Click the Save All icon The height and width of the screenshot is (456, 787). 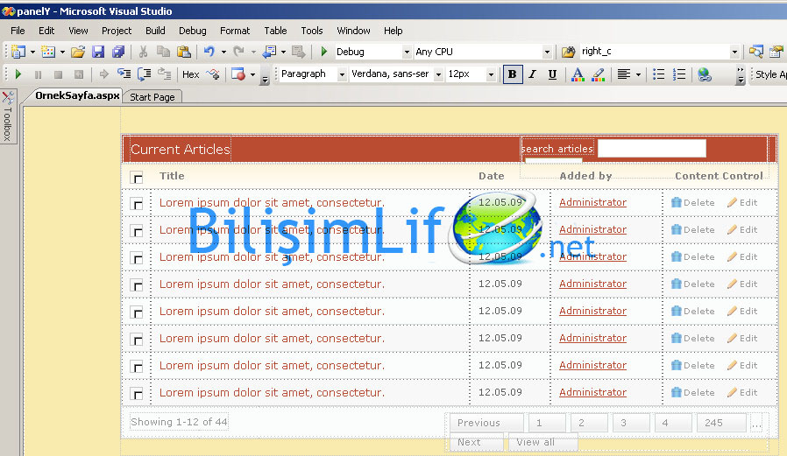118,52
